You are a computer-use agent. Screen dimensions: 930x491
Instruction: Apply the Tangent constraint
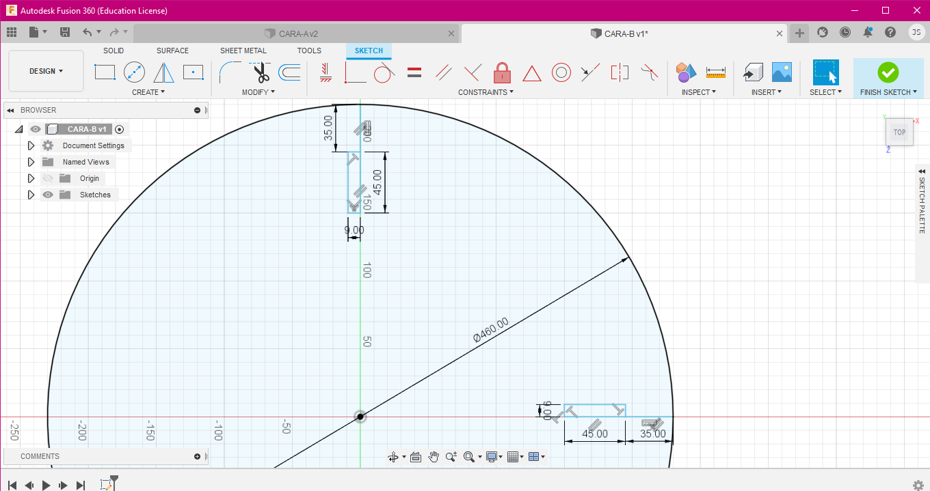[x=384, y=72]
